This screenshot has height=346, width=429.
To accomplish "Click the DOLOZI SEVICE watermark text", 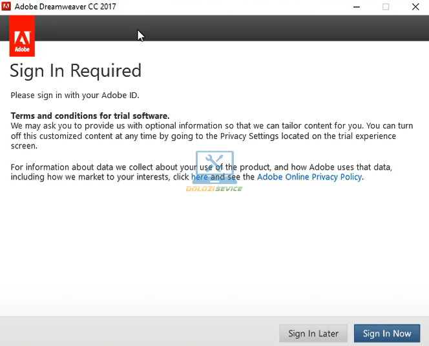I will pyautogui.click(x=214, y=188).
